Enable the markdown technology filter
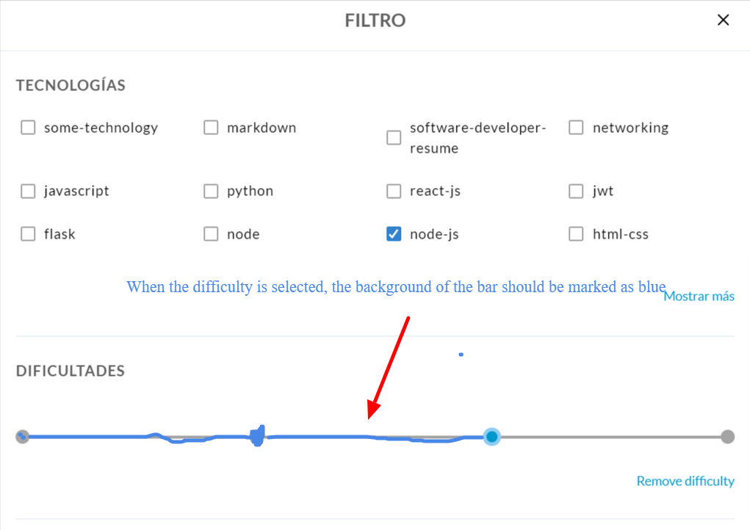This screenshot has height=530, width=750. click(x=211, y=127)
